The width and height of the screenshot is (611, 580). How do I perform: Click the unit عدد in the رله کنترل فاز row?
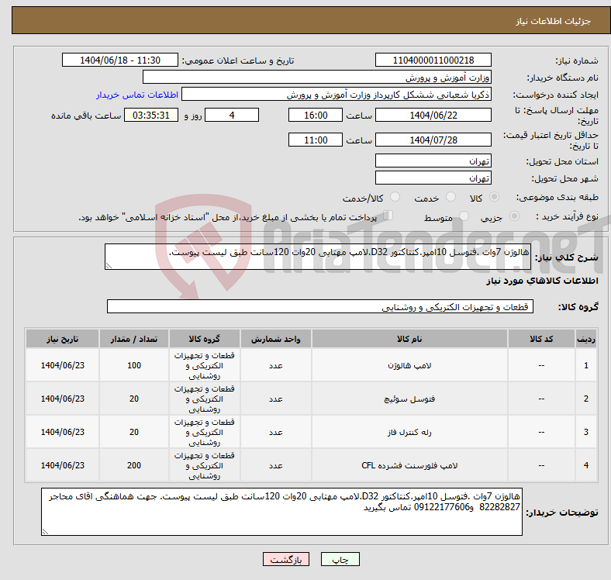click(x=275, y=432)
